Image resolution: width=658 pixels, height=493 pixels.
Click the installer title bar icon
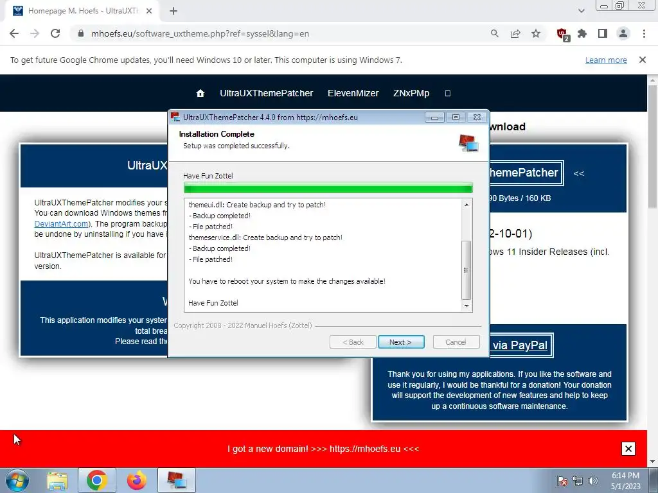[x=175, y=117]
